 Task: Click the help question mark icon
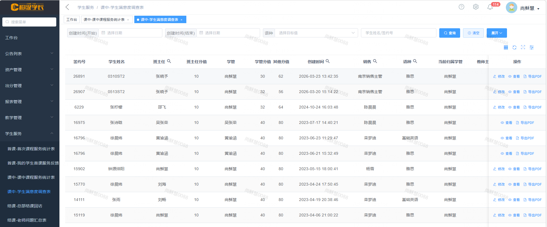coord(461,7)
